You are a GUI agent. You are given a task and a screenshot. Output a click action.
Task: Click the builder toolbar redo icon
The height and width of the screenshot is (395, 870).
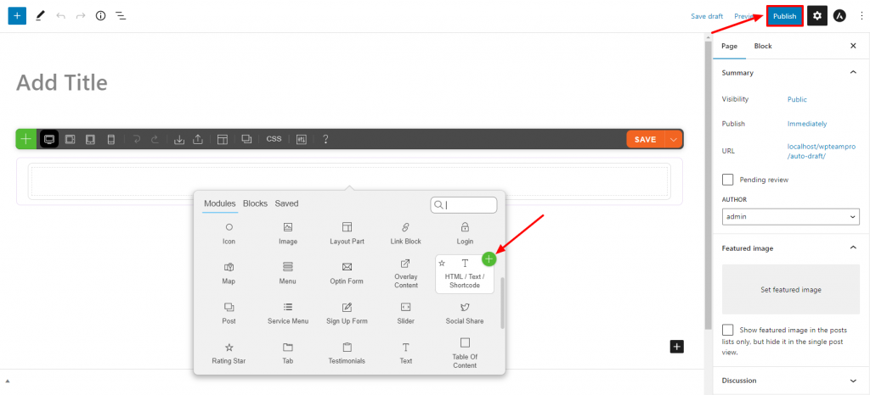pos(155,139)
